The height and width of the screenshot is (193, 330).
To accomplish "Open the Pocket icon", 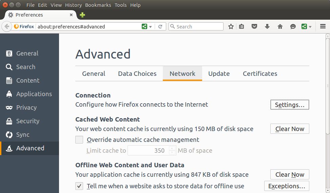I will point(254,26).
